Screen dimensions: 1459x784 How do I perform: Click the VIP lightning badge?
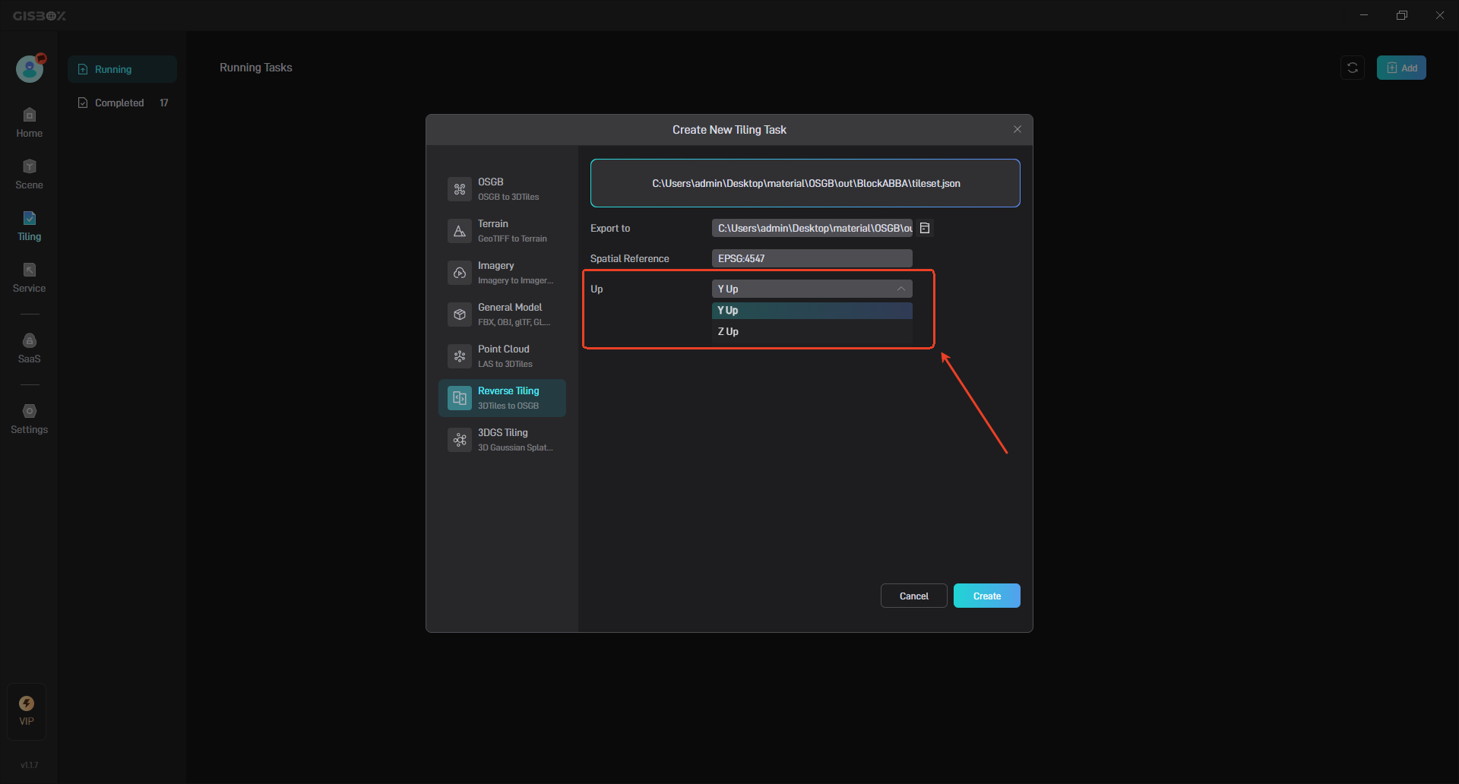click(27, 711)
